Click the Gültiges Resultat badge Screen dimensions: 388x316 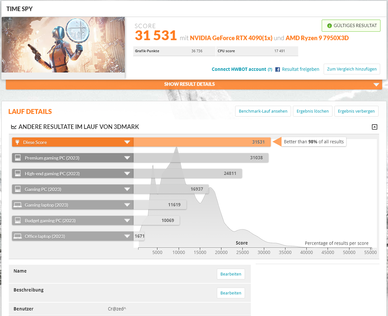coord(351,26)
